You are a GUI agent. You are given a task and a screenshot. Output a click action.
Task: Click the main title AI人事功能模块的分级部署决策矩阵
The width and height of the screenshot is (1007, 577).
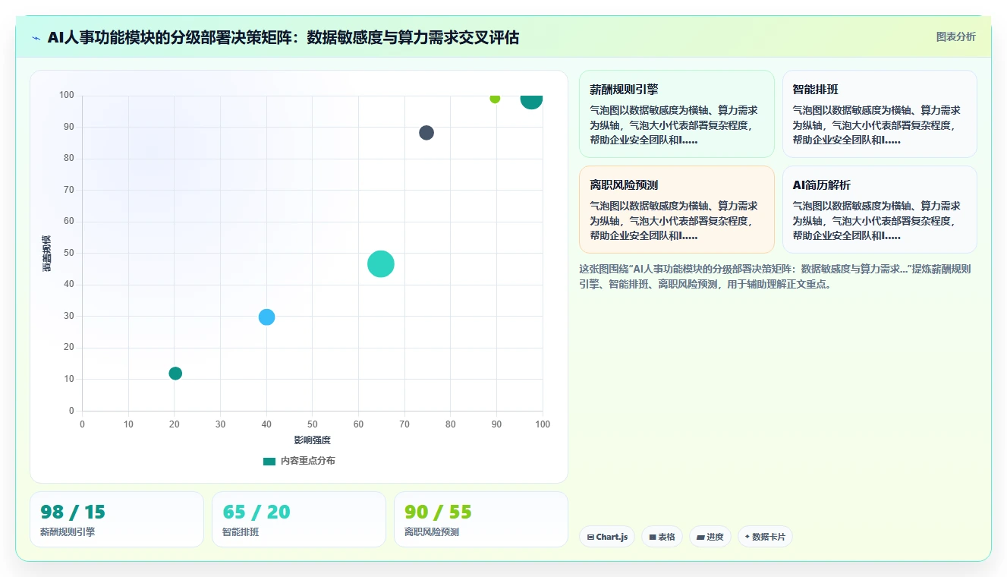click(x=283, y=38)
